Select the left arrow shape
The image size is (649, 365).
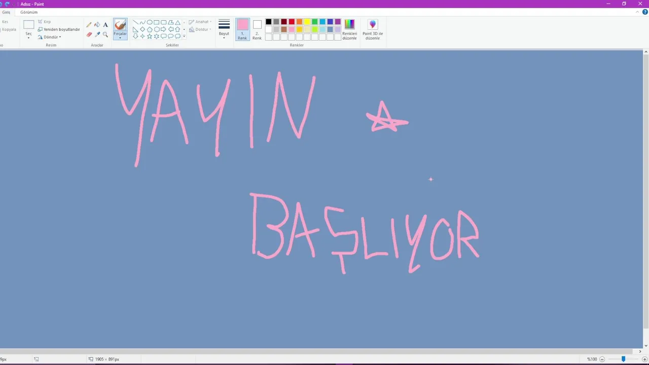pos(171,29)
